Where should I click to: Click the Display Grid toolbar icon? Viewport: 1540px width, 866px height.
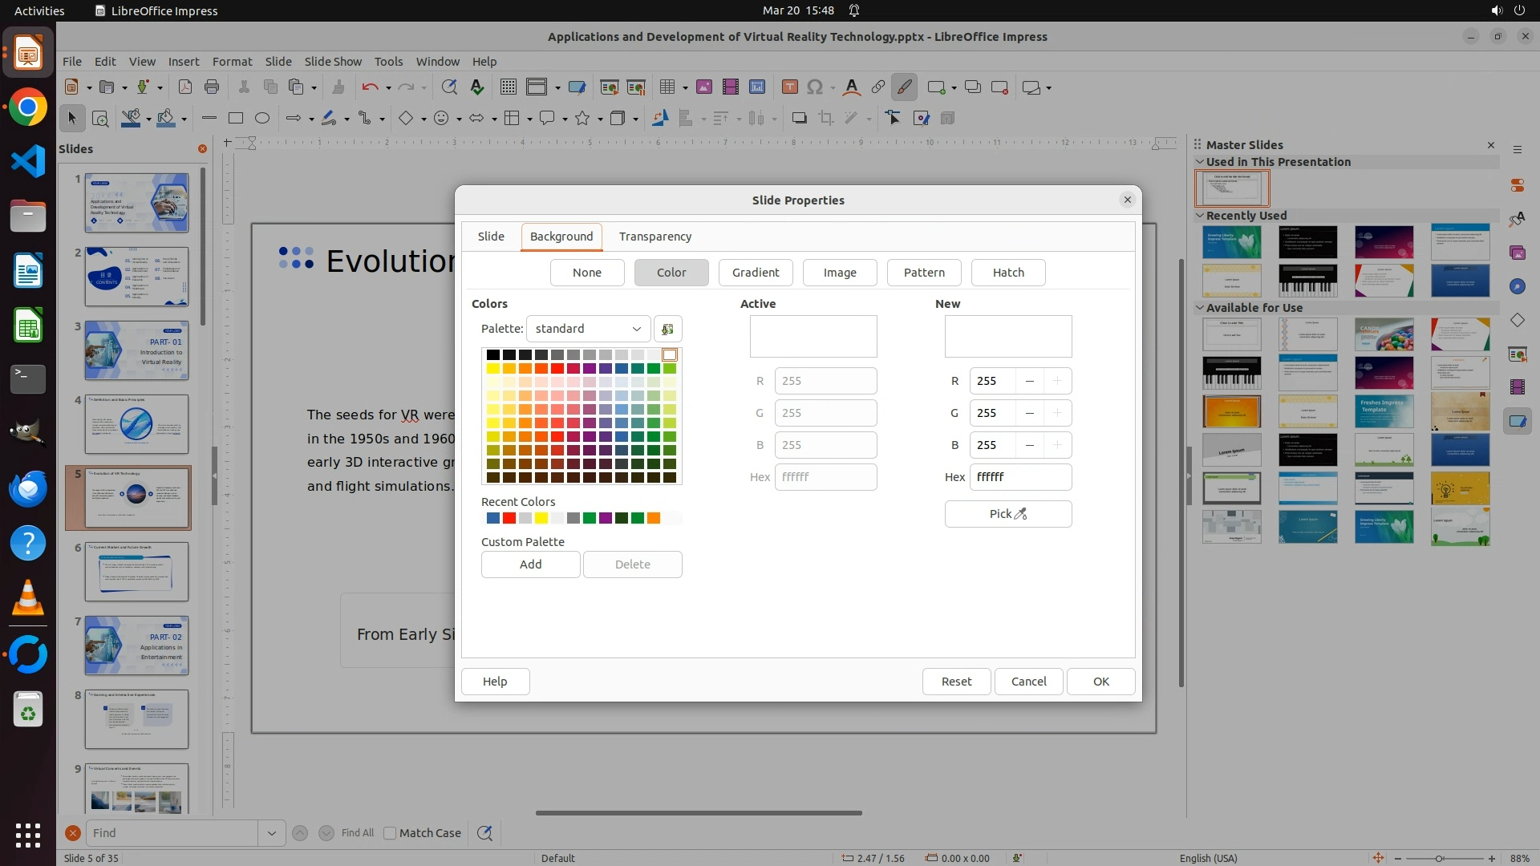[x=508, y=87]
